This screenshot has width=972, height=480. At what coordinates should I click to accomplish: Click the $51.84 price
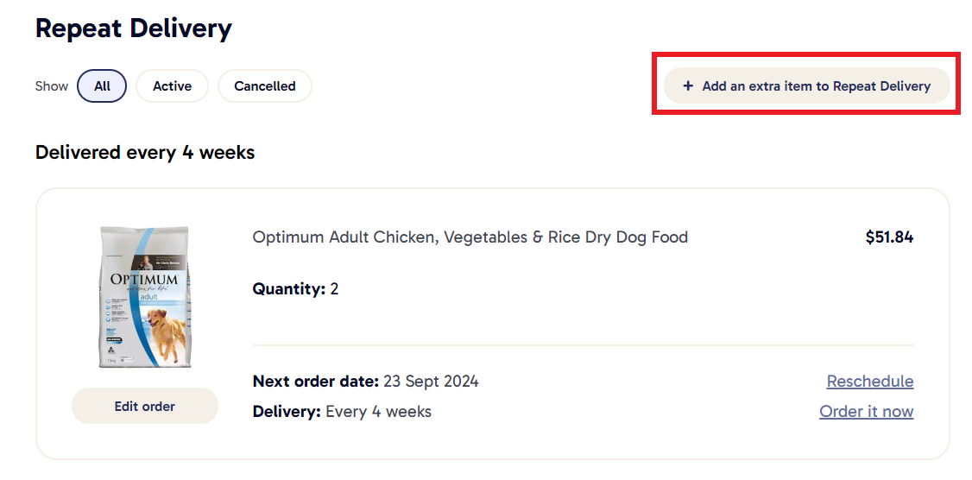point(889,237)
